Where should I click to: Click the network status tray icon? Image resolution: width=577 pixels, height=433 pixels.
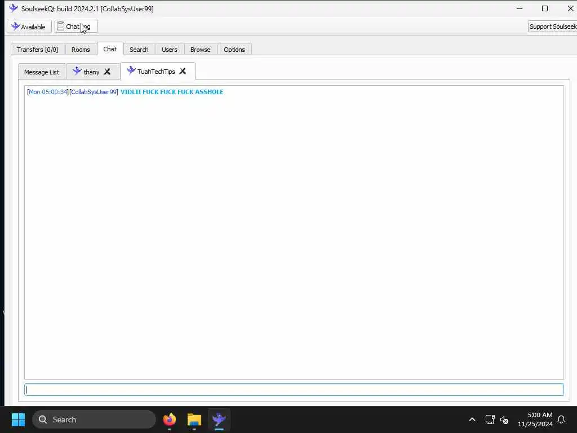tap(490, 419)
